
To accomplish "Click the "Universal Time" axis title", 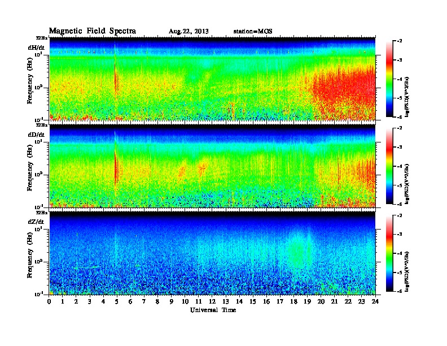I will [213, 310].
